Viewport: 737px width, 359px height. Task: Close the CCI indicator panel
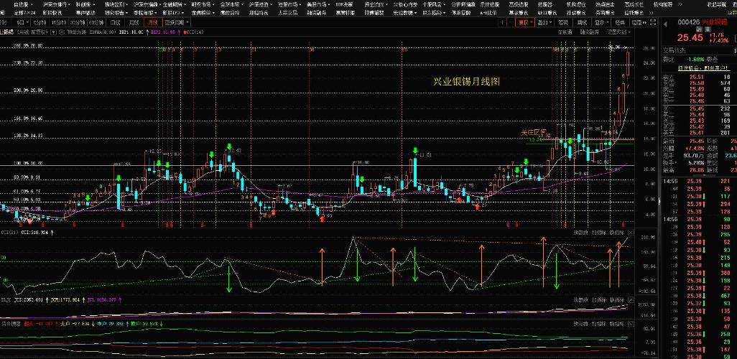[x=631, y=232]
